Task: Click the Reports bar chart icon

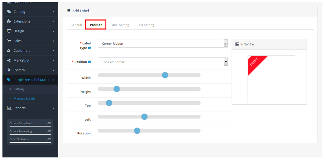Action: tap(9, 108)
